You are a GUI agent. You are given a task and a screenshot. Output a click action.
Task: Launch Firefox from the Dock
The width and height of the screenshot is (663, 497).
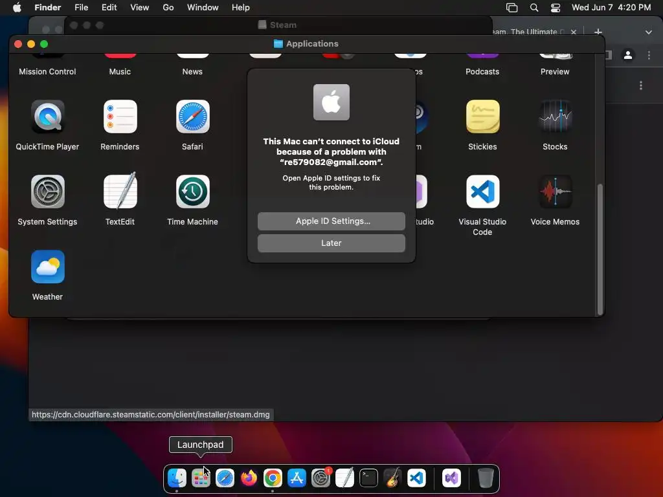click(249, 478)
